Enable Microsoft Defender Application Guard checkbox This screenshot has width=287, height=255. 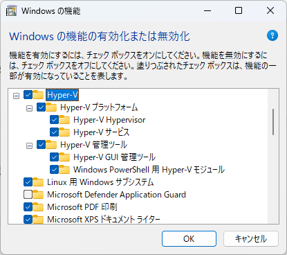click(x=28, y=195)
